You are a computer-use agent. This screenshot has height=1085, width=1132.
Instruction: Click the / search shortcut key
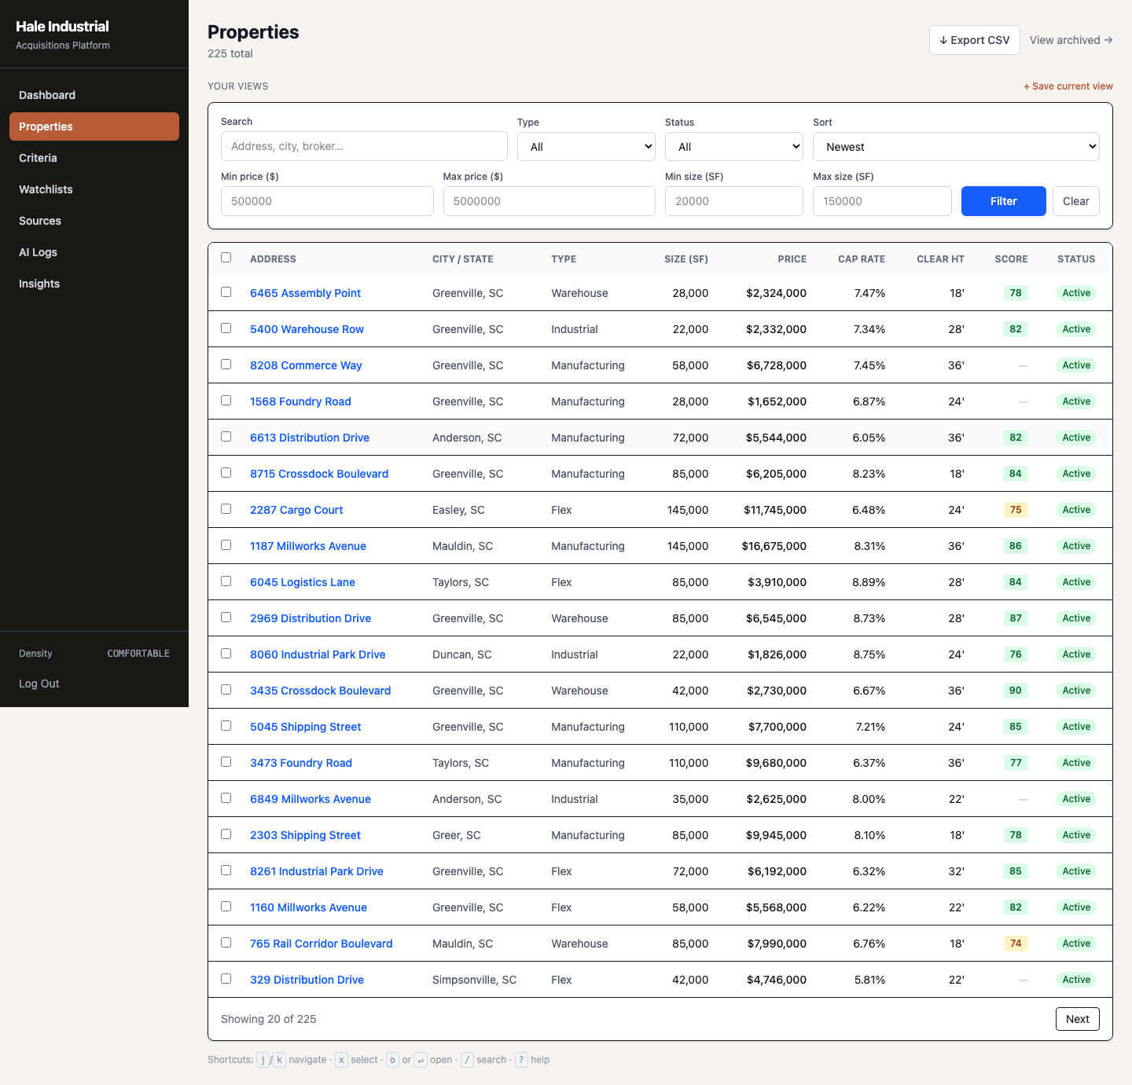[x=467, y=1060]
